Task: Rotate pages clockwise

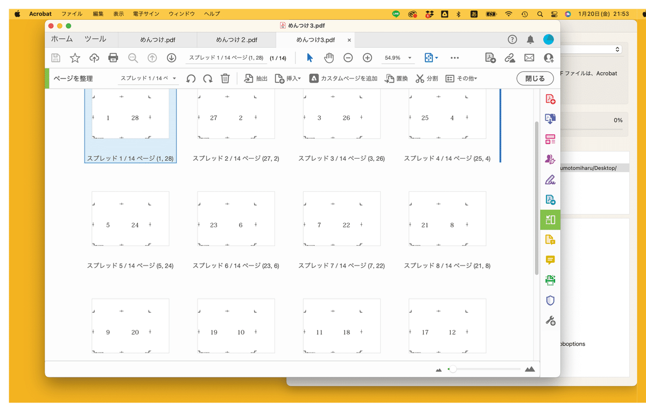Action: [x=208, y=78]
